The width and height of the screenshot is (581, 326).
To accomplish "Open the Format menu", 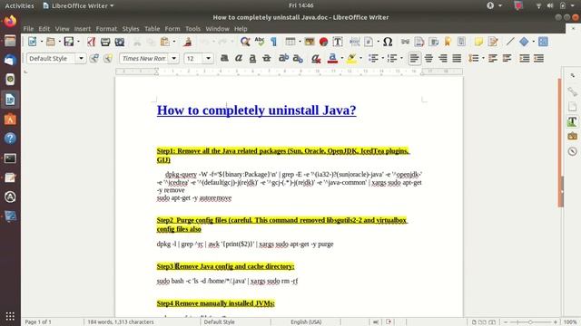I will click(106, 29).
